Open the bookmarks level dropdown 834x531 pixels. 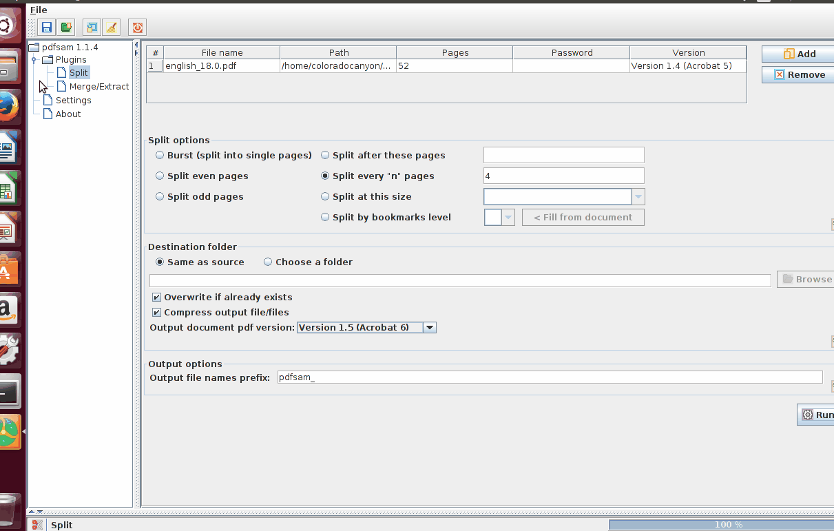pyautogui.click(x=508, y=218)
